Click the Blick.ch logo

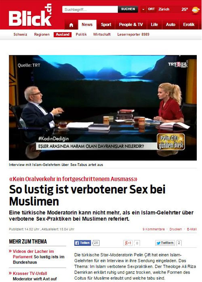pyautogui.click(x=30, y=15)
